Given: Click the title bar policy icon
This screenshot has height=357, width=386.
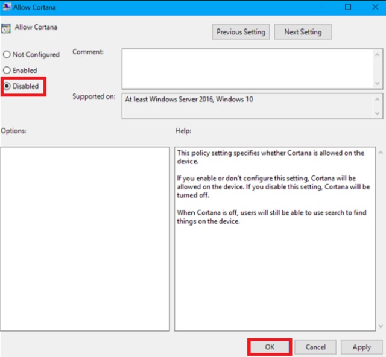Looking at the screenshot, I should (x=7, y=7).
